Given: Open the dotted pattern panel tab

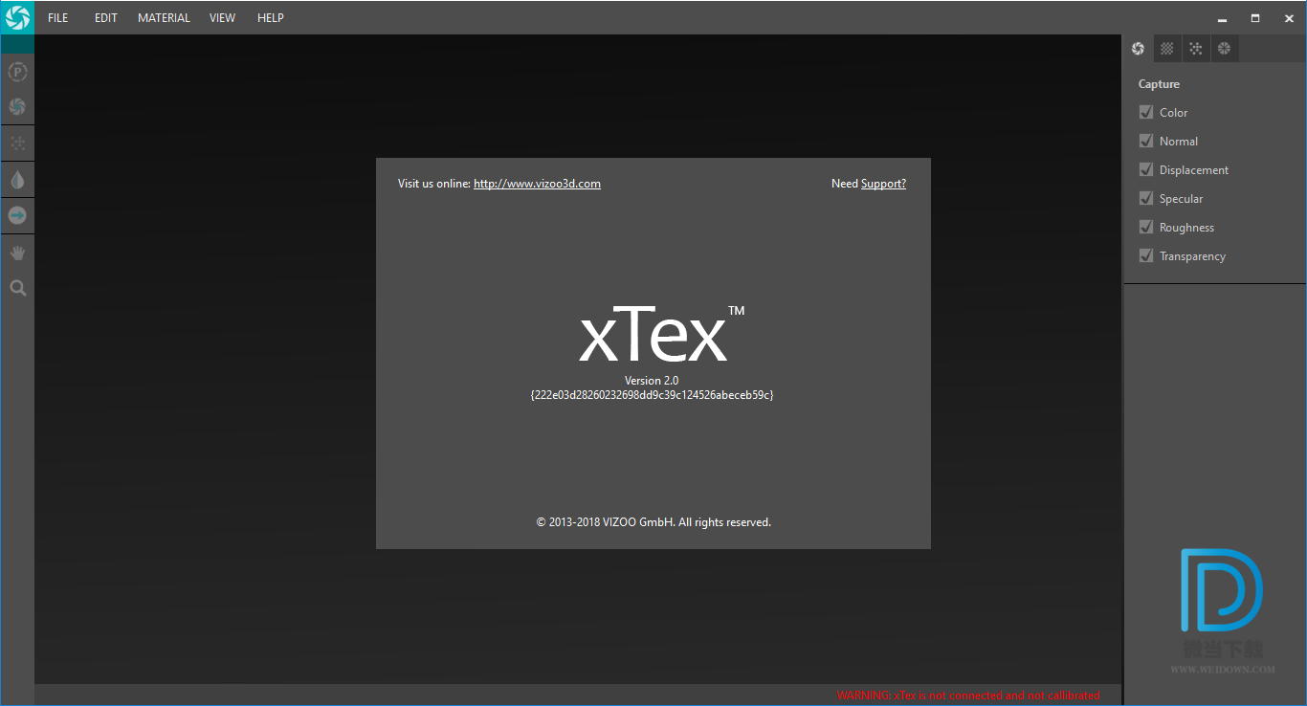Looking at the screenshot, I should pyautogui.click(x=1196, y=49).
